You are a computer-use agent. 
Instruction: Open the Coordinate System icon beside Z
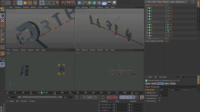57,3
